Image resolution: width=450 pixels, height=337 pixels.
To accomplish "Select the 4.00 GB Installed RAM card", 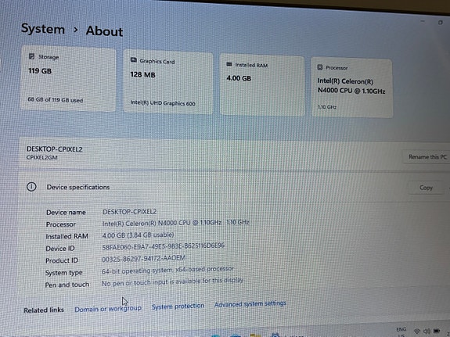I will pos(262,86).
